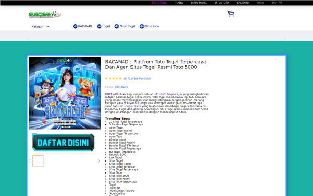This screenshot has height=196, width=313.
Task: Click the product title BACAN4D Platfrom Toto Togel
Action: coord(155,64)
